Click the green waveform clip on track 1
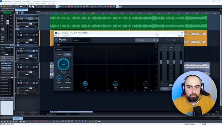 [x=129, y=22]
